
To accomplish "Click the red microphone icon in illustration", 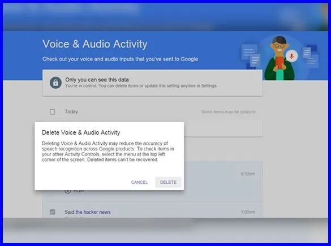I will point(291,56).
